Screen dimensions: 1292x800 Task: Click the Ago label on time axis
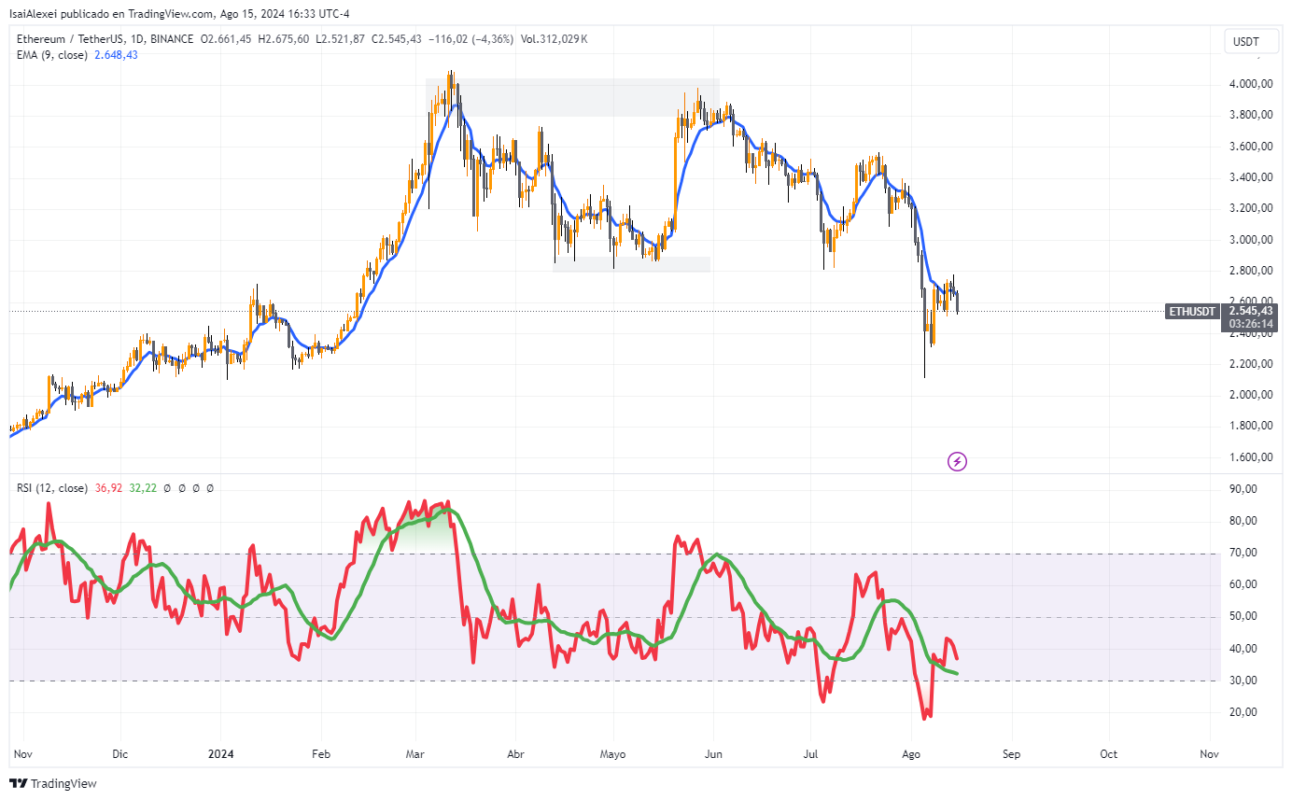pos(912,753)
